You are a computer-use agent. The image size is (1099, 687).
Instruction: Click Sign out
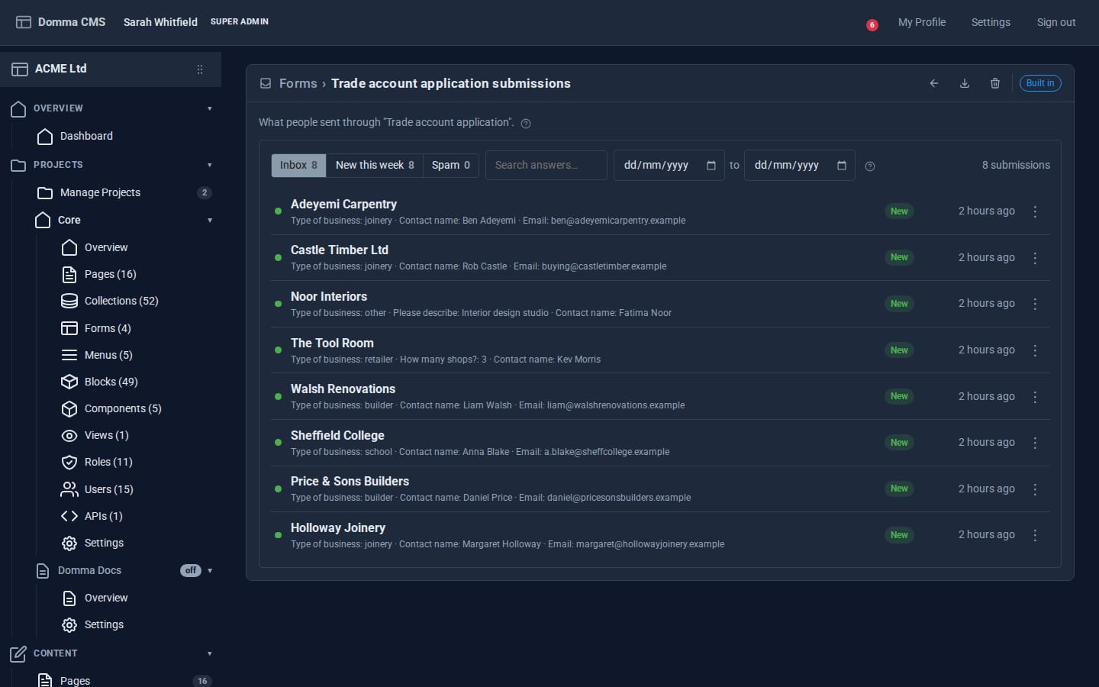(1056, 22)
